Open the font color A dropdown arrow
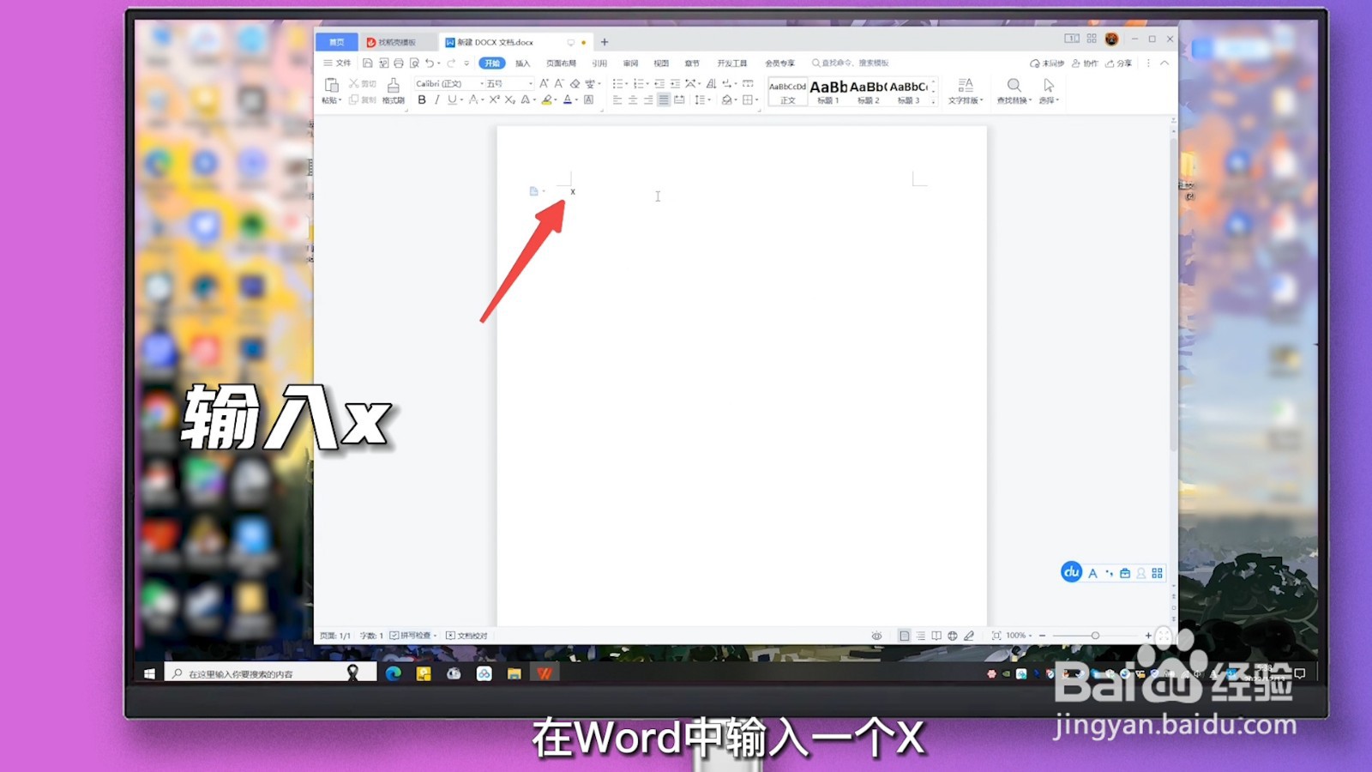This screenshot has height=772, width=1372. point(576,100)
